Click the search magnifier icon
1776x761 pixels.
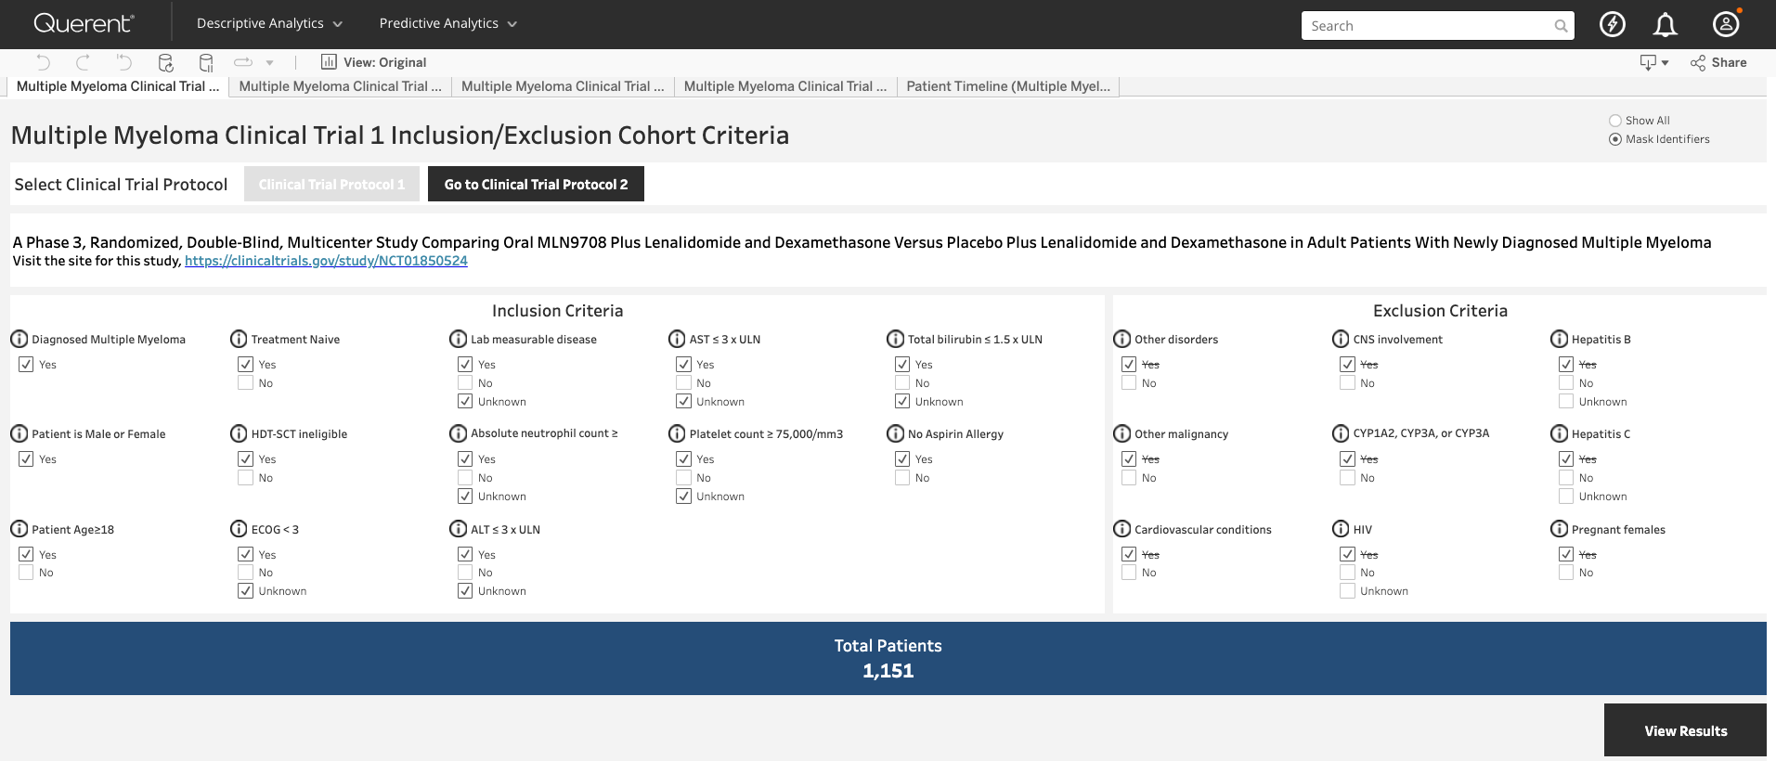click(x=1561, y=26)
